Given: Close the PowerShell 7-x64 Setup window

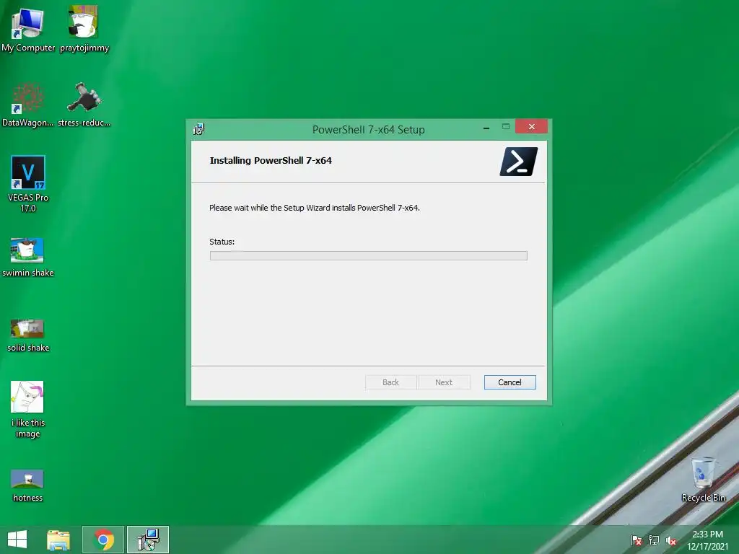Looking at the screenshot, I should pos(532,126).
